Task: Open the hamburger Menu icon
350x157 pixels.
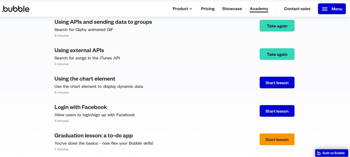Action: 325,9
